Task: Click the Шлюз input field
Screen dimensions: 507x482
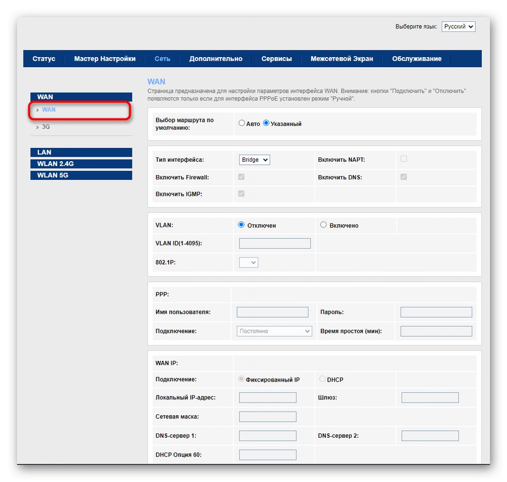Action: [430, 398]
